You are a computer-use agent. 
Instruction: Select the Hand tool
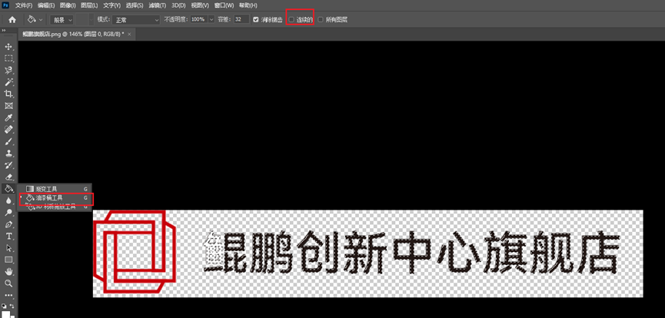pos(8,271)
